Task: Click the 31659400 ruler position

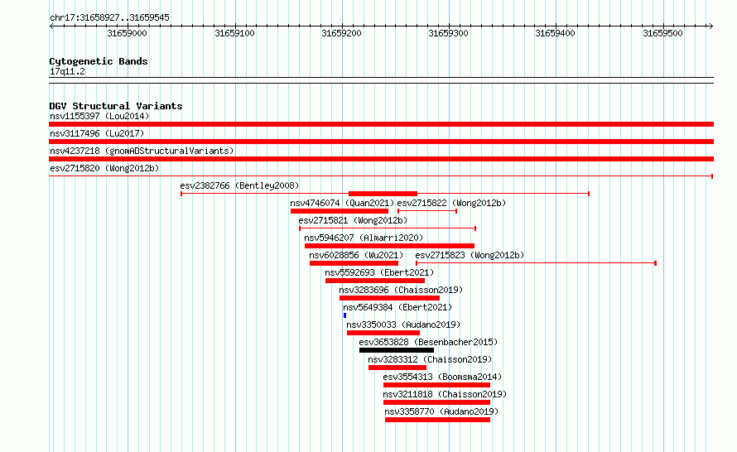Action: tap(555, 33)
